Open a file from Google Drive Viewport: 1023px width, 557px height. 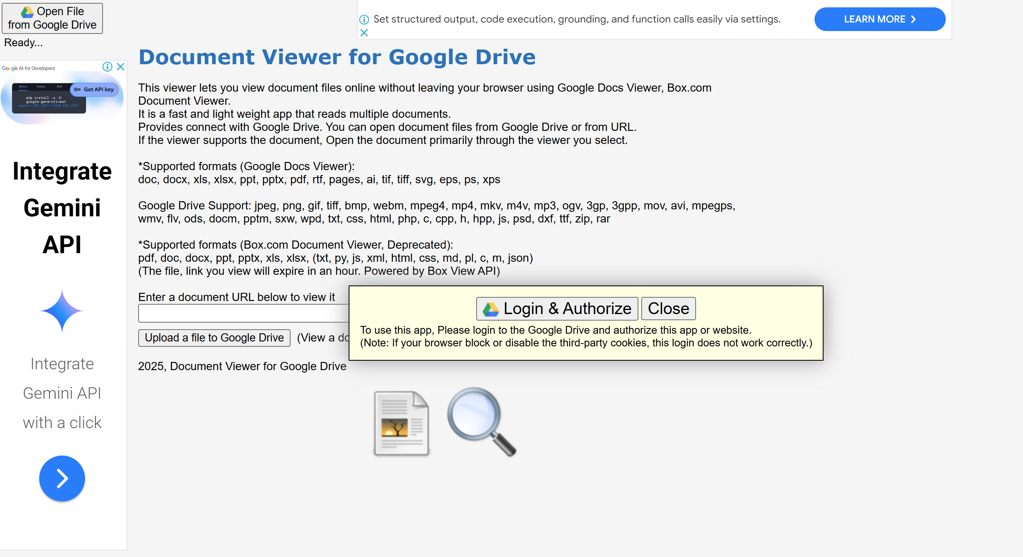click(x=52, y=18)
